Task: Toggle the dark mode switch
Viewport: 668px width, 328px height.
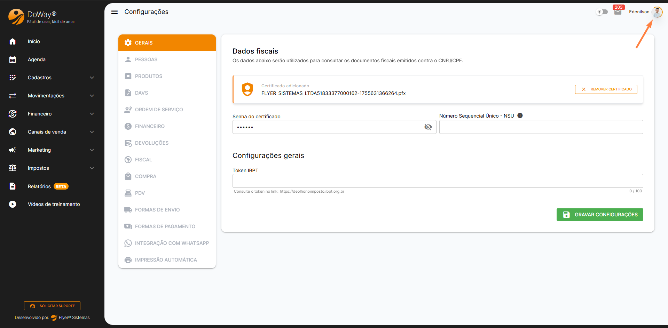Action: point(602,12)
